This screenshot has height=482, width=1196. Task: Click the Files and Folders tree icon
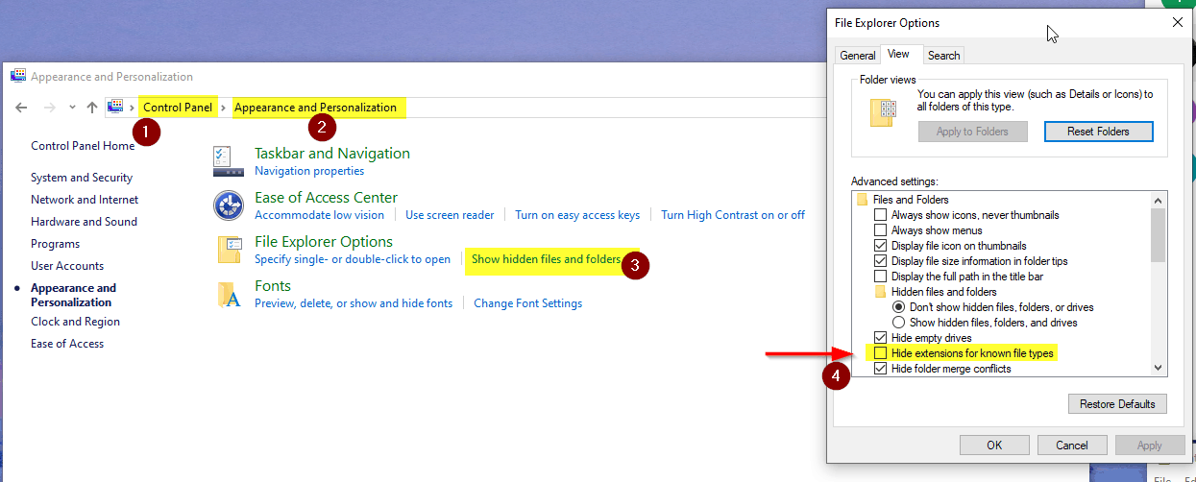pyautogui.click(x=862, y=200)
